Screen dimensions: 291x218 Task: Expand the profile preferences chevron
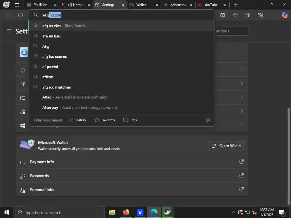(242, 111)
